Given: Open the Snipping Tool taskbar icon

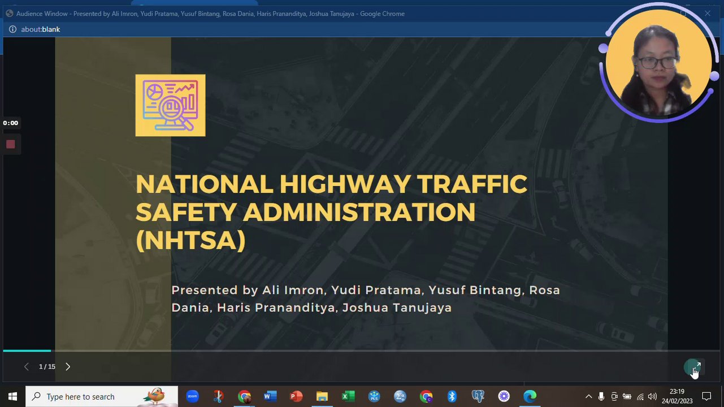Looking at the screenshot, I should tap(218, 396).
